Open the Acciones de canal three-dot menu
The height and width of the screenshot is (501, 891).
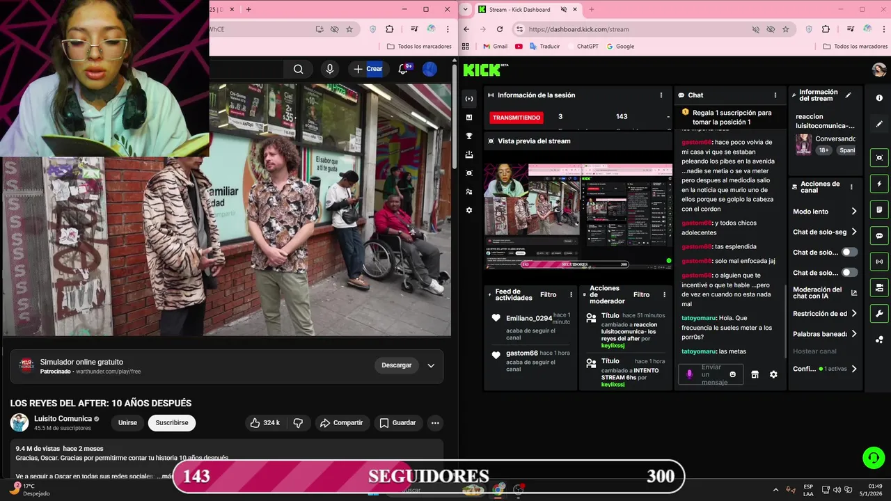click(x=851, y=187)
